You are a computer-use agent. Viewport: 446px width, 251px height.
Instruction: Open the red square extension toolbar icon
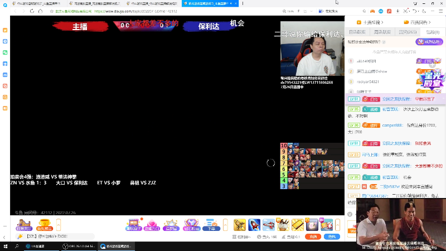[x=389, y=11]
